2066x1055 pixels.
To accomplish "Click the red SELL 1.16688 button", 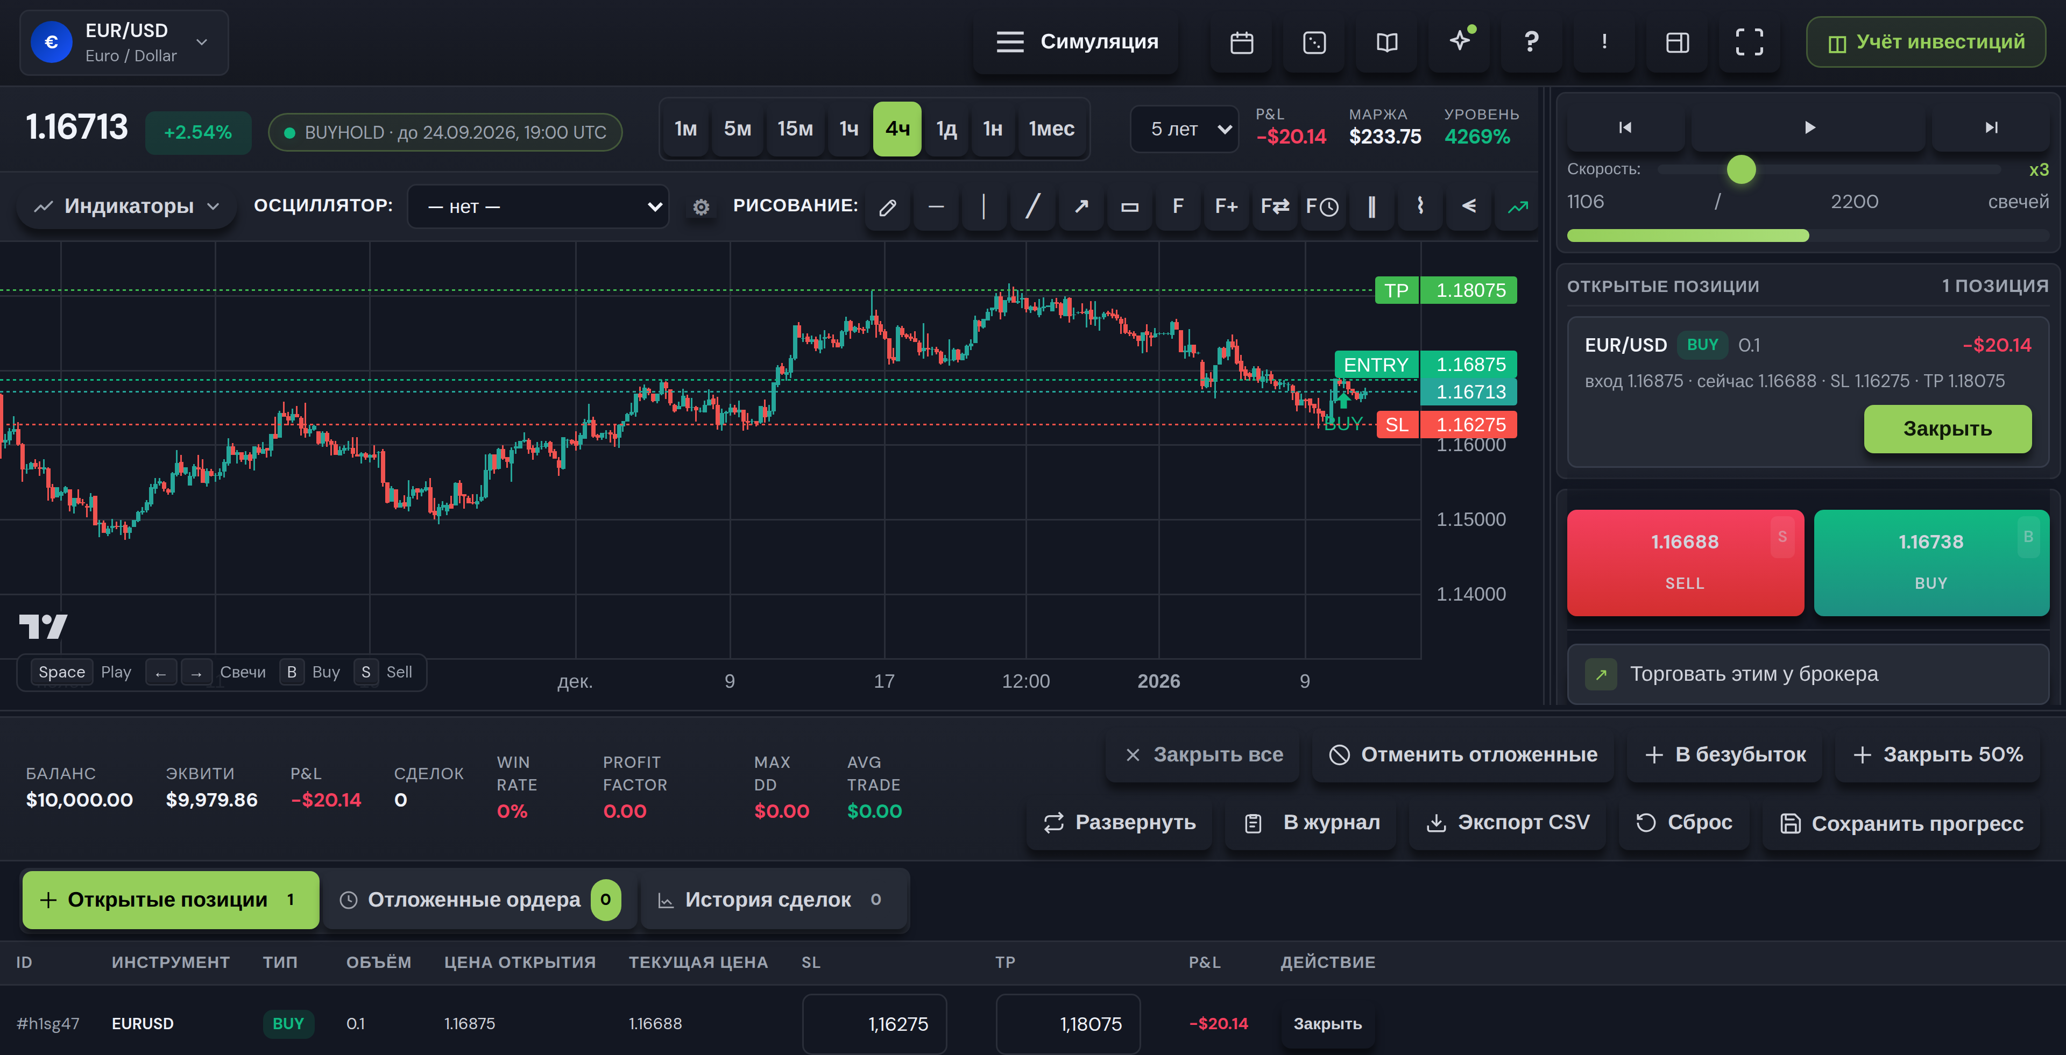I will 1685,562.
